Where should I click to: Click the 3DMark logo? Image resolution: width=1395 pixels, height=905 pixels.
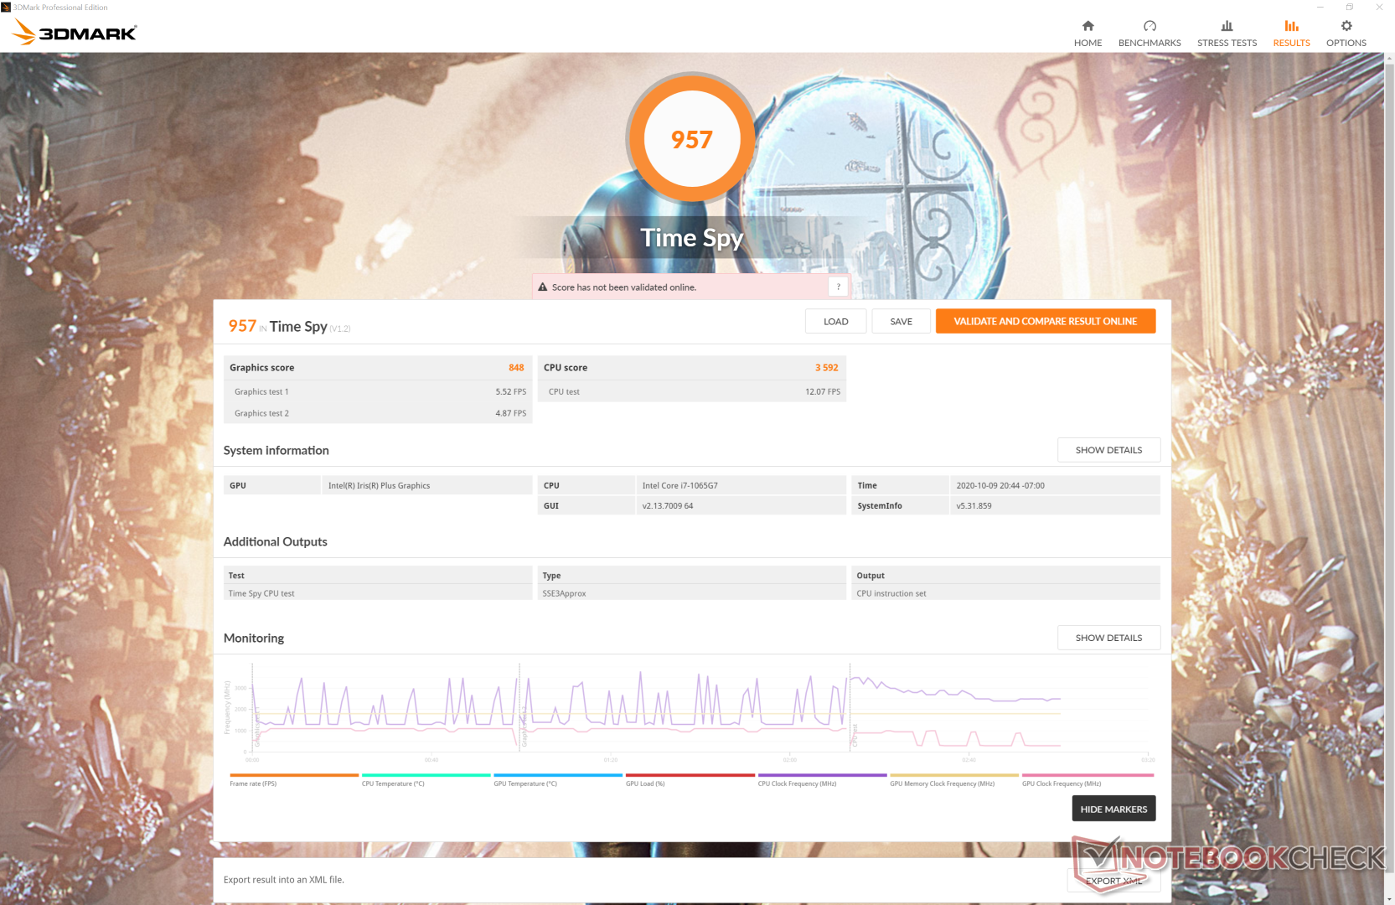click(x=75, y=32)
